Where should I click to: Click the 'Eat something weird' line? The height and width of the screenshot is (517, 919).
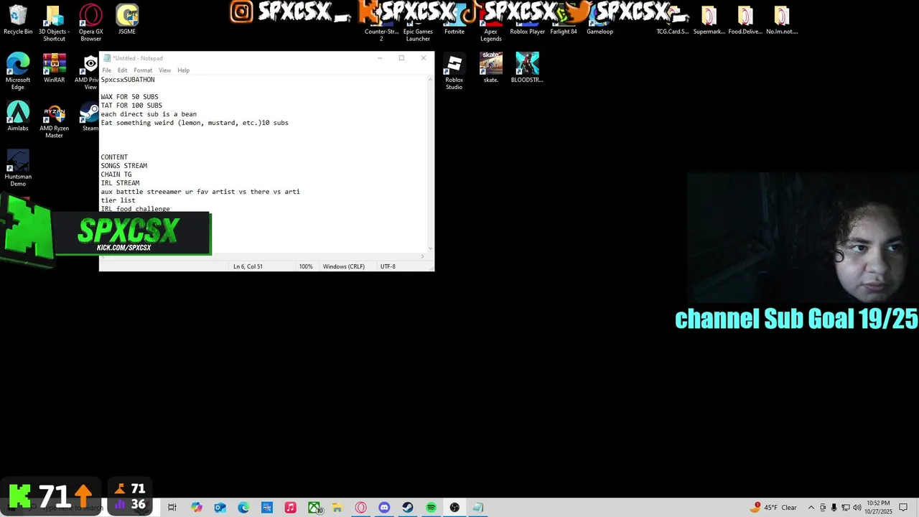click(195, 123)
